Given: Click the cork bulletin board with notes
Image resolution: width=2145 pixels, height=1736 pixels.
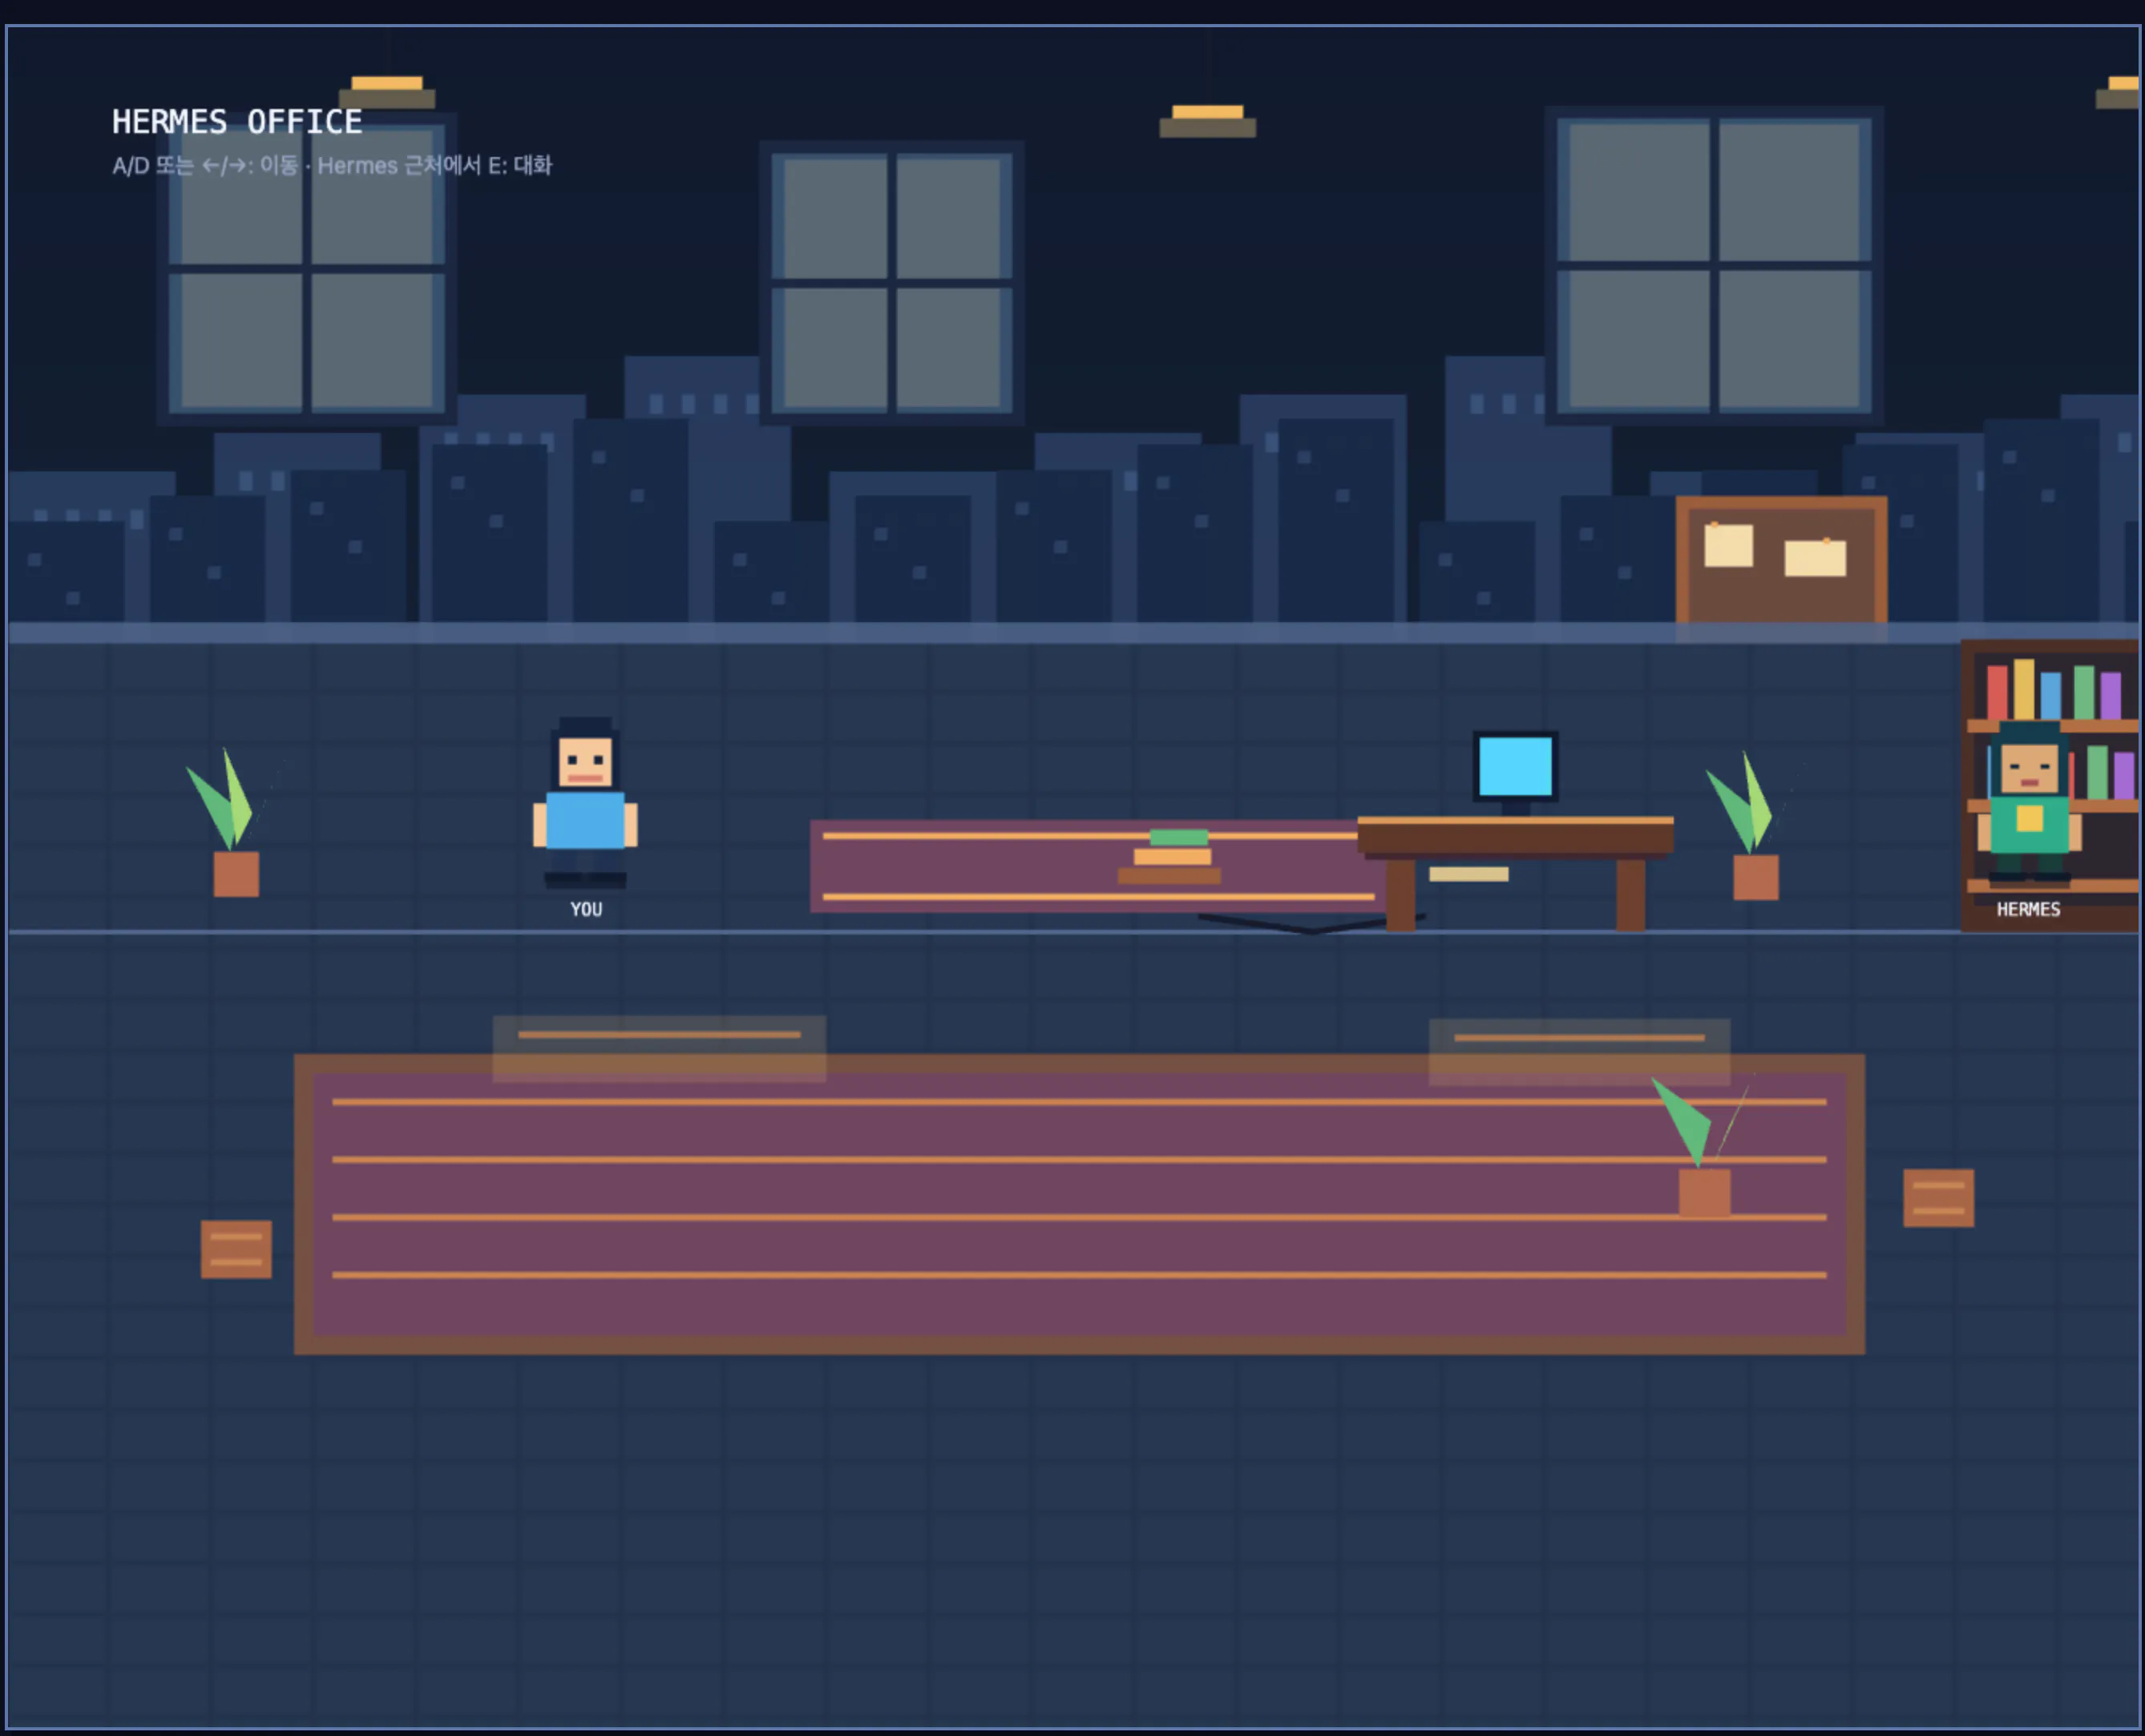Looking at the screenshot, I should point(1781,560).
